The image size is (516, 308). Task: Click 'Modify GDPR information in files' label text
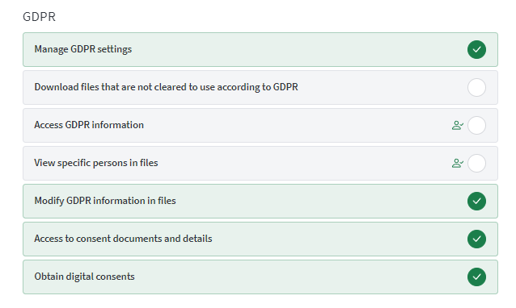(x=105, y=201)
